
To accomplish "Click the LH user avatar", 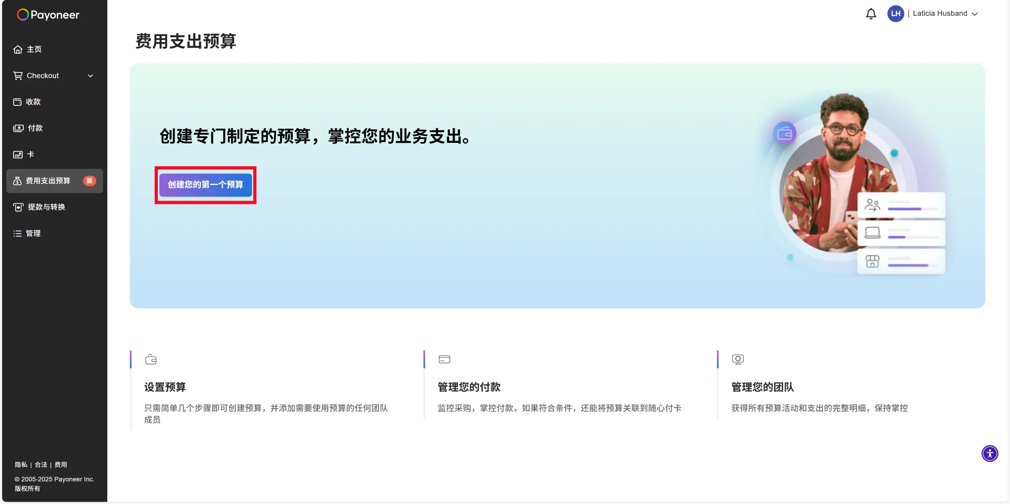I will pyautogui.click(x=896, y=13).
